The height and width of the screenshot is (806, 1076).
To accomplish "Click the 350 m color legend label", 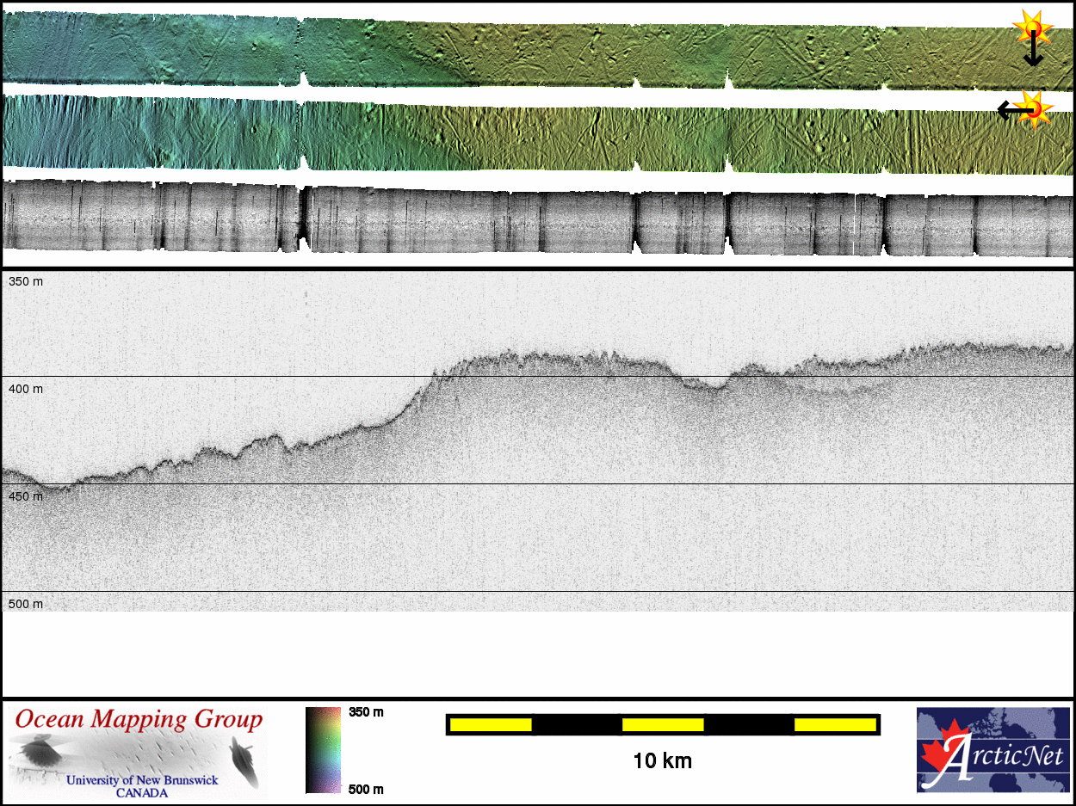I will point(366,712).
